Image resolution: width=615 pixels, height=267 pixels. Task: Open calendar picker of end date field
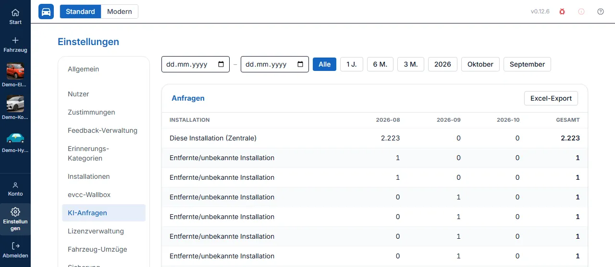point(300,64)
